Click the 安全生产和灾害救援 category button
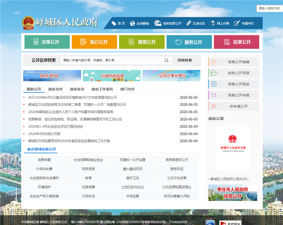The height and width of the screenshot is (225, 283). [x=44, y=196]
